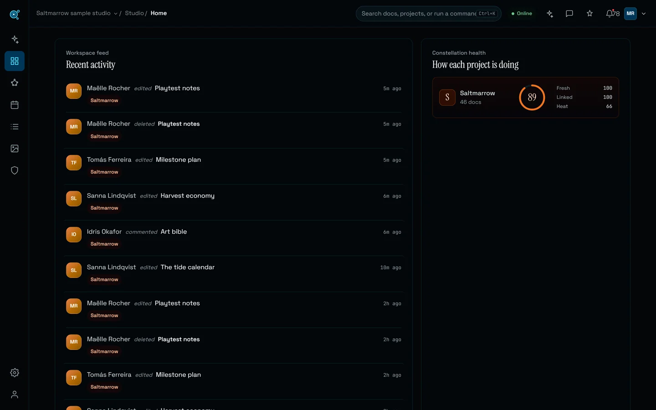Open Playtest notes deleted 5m ago
The width and height of the screenshot is (656, 410).
(x=179, y=124)
